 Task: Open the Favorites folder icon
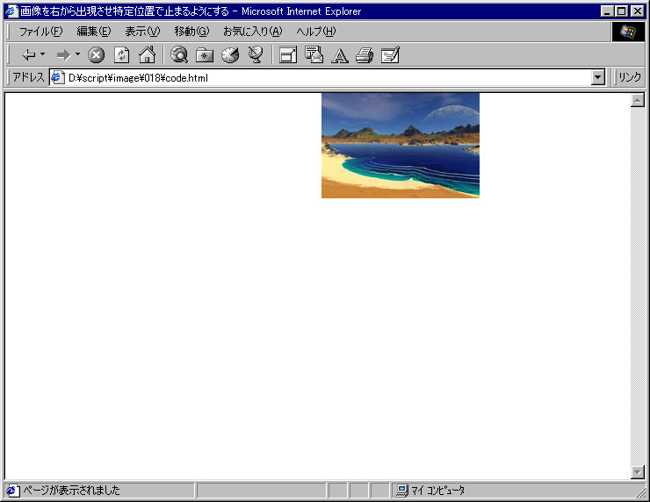click(205, 54)
